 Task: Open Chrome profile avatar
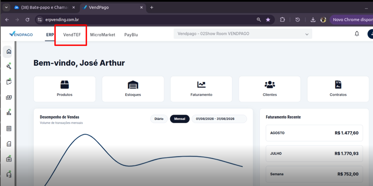pyautogui.click(x=323, y=20)
